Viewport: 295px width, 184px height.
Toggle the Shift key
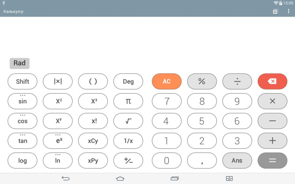click(x=22, y=81)
